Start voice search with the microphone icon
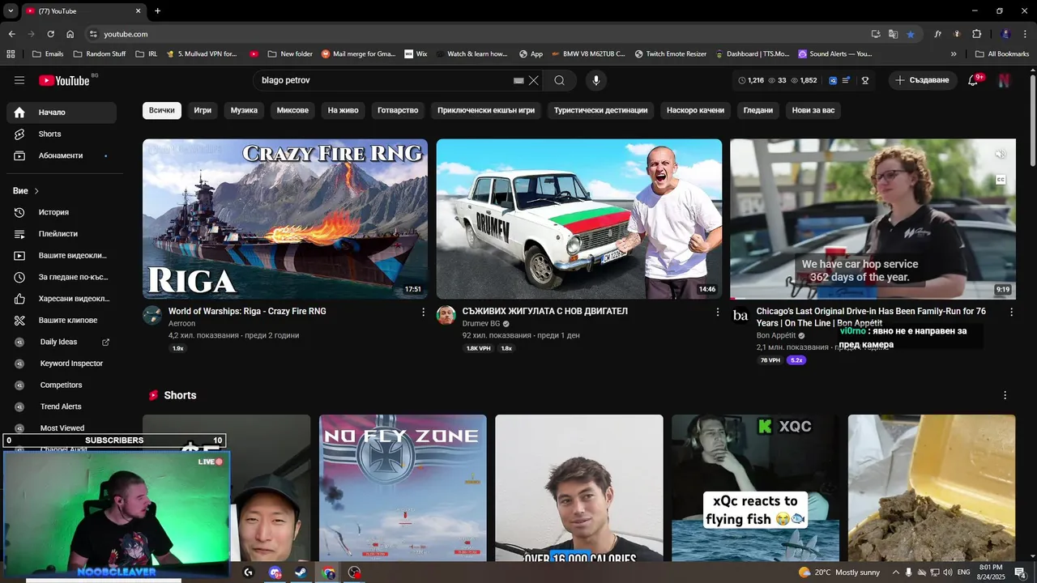Viewport: 1037px width, 583px height. tap(595, 80)
